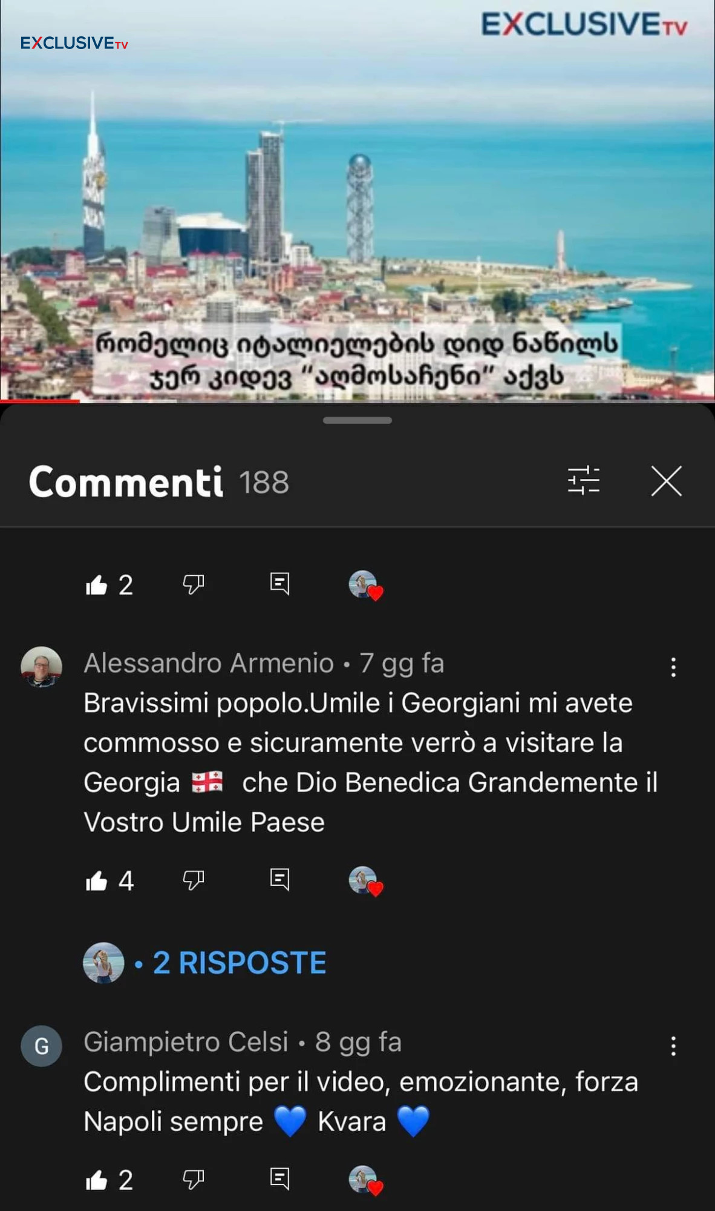Reply to Alessandro Armenio's comment
This screenshot has height=1211, width=715.
[x=279, y=880]
